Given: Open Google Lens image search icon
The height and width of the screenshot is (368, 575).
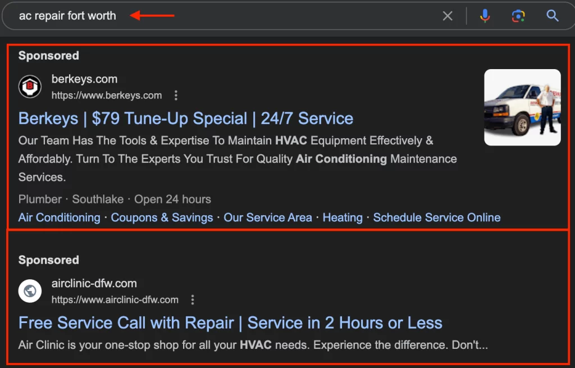Looking at the screenshot, I should (518, 16).
